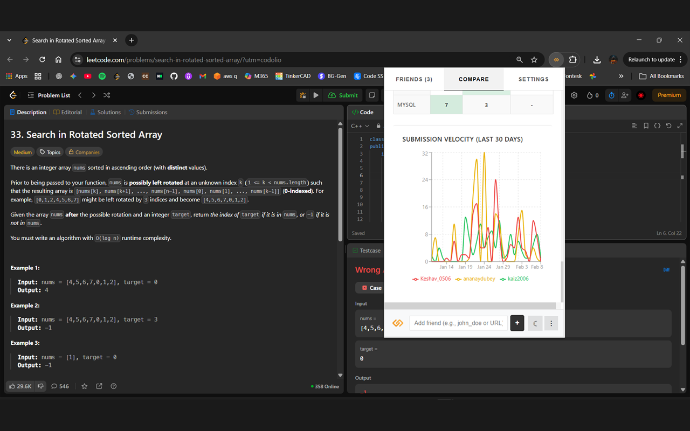The image size is (690, 431).
Task: Open the COMPARE tab in the extension
Action: coord(473,79)
